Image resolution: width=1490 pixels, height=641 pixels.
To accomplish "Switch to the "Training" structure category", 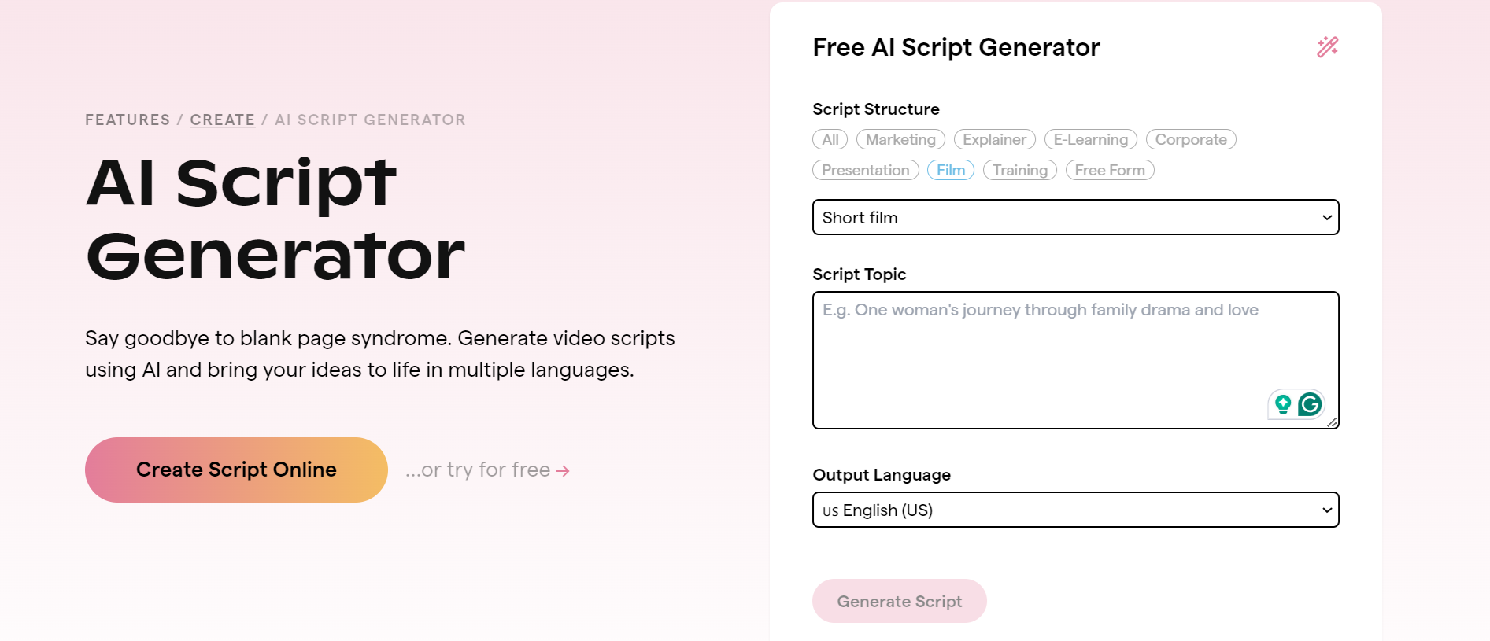I will [x=1019, y=170].
